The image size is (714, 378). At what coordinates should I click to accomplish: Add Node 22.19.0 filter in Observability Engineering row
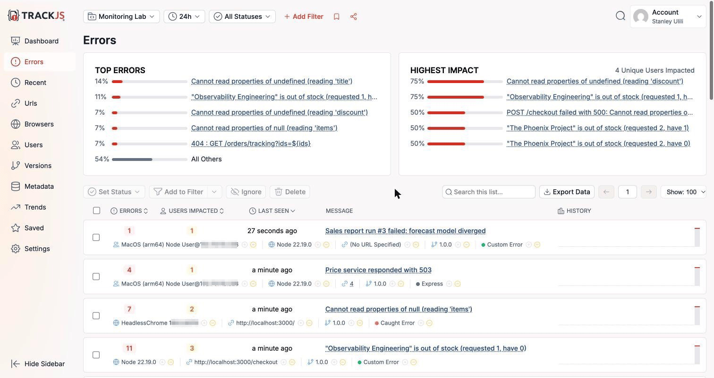[162, 362]
